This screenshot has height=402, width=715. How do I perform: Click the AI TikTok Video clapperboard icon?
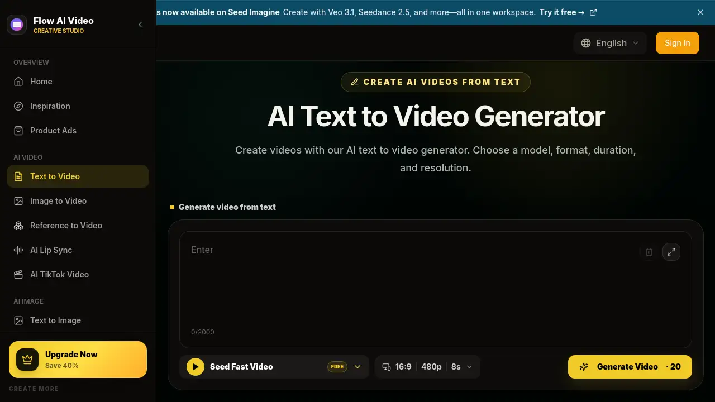pos(18,275)
